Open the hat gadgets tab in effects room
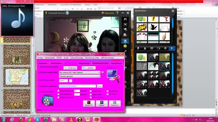The image size is (218, 122). (x=138, y=48)
